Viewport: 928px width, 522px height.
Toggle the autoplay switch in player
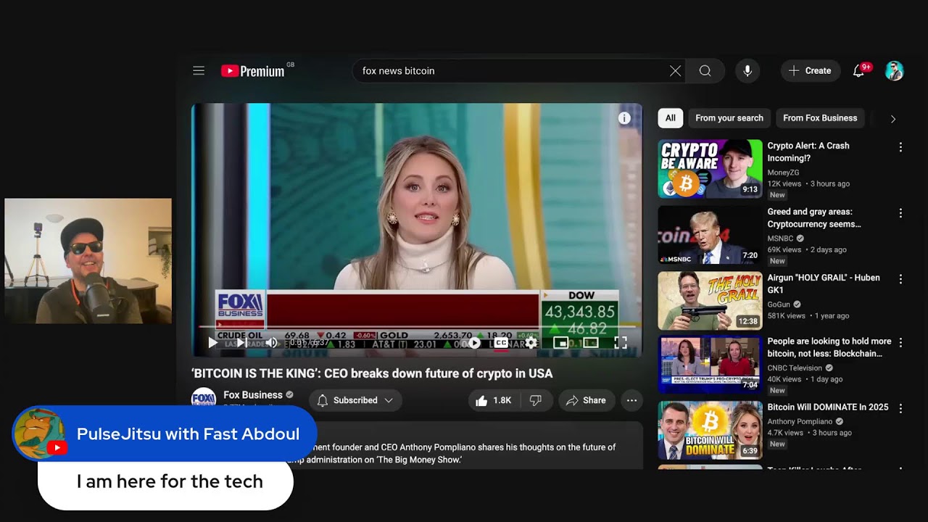473,343
